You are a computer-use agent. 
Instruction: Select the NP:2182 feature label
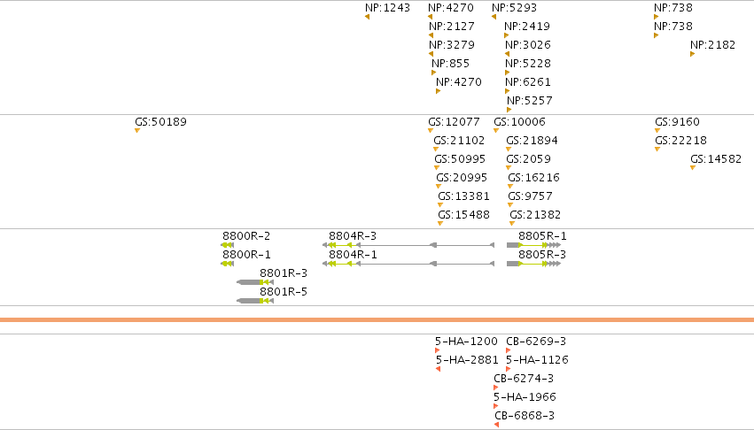pyautogui.click(x=712, y=45)
